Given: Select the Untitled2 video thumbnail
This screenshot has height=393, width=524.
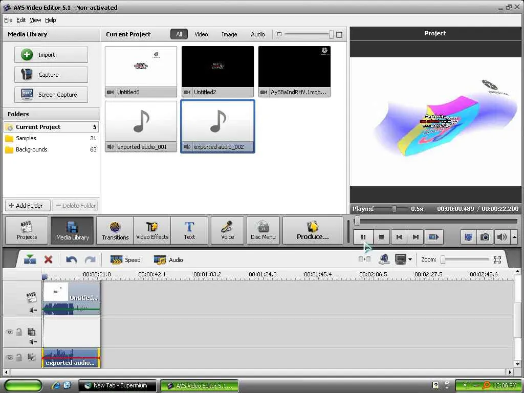Looking at the screenshot, I should point(217,72).
